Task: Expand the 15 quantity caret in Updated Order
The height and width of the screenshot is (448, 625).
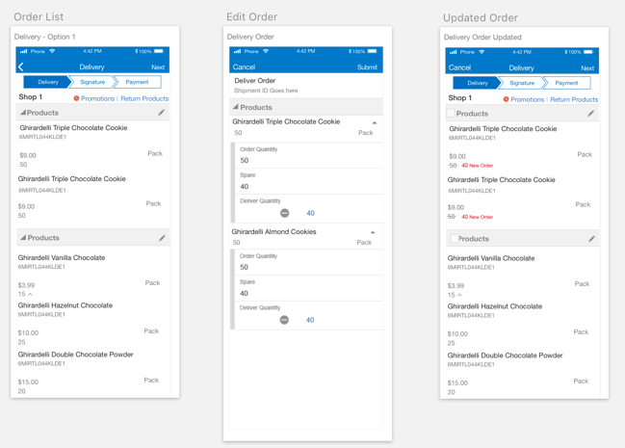Action: point(459,295)
